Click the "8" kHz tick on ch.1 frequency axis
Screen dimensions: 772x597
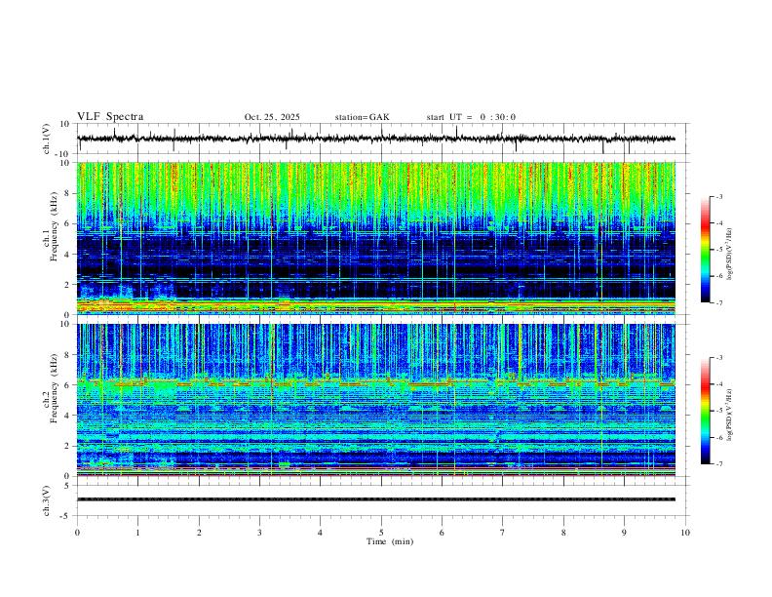point(68,193)
